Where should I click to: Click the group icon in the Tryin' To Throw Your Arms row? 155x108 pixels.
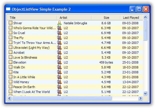coord(59,43)
